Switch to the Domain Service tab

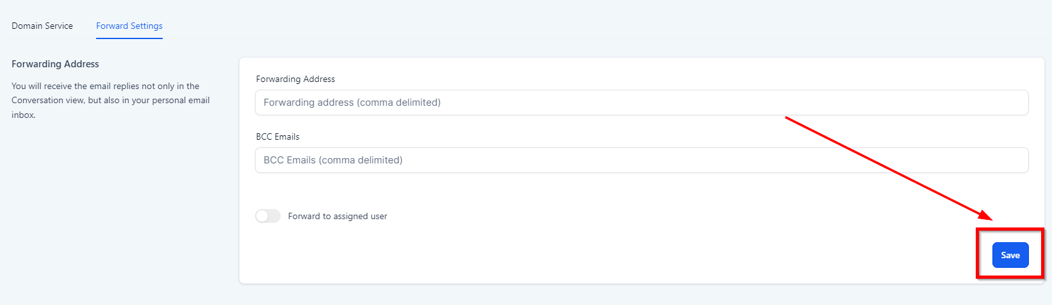coord(42,26)
